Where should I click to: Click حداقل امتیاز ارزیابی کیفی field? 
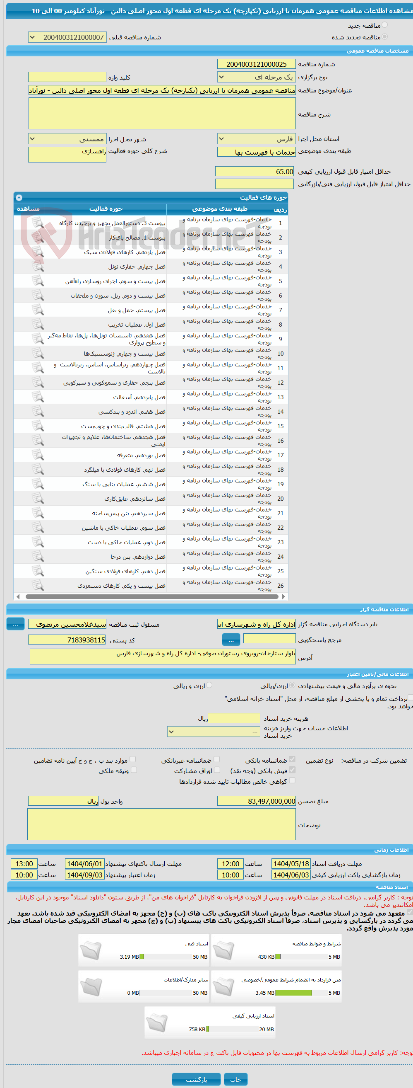click(x=255, y=171)
